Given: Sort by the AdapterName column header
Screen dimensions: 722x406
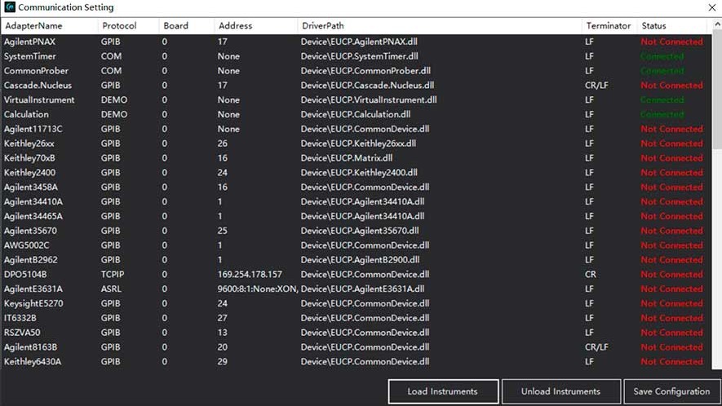Looking at the screenshot, I should tap(49, 26).
